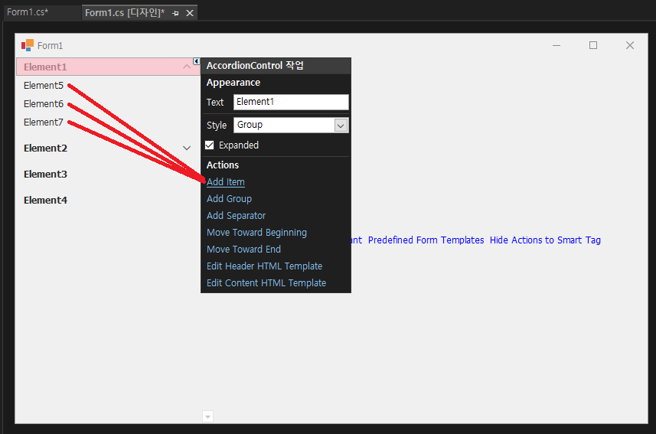The height and width of the screenshot is (434, 656).
Task: Select Element7 accordion item
Action: 44,122
